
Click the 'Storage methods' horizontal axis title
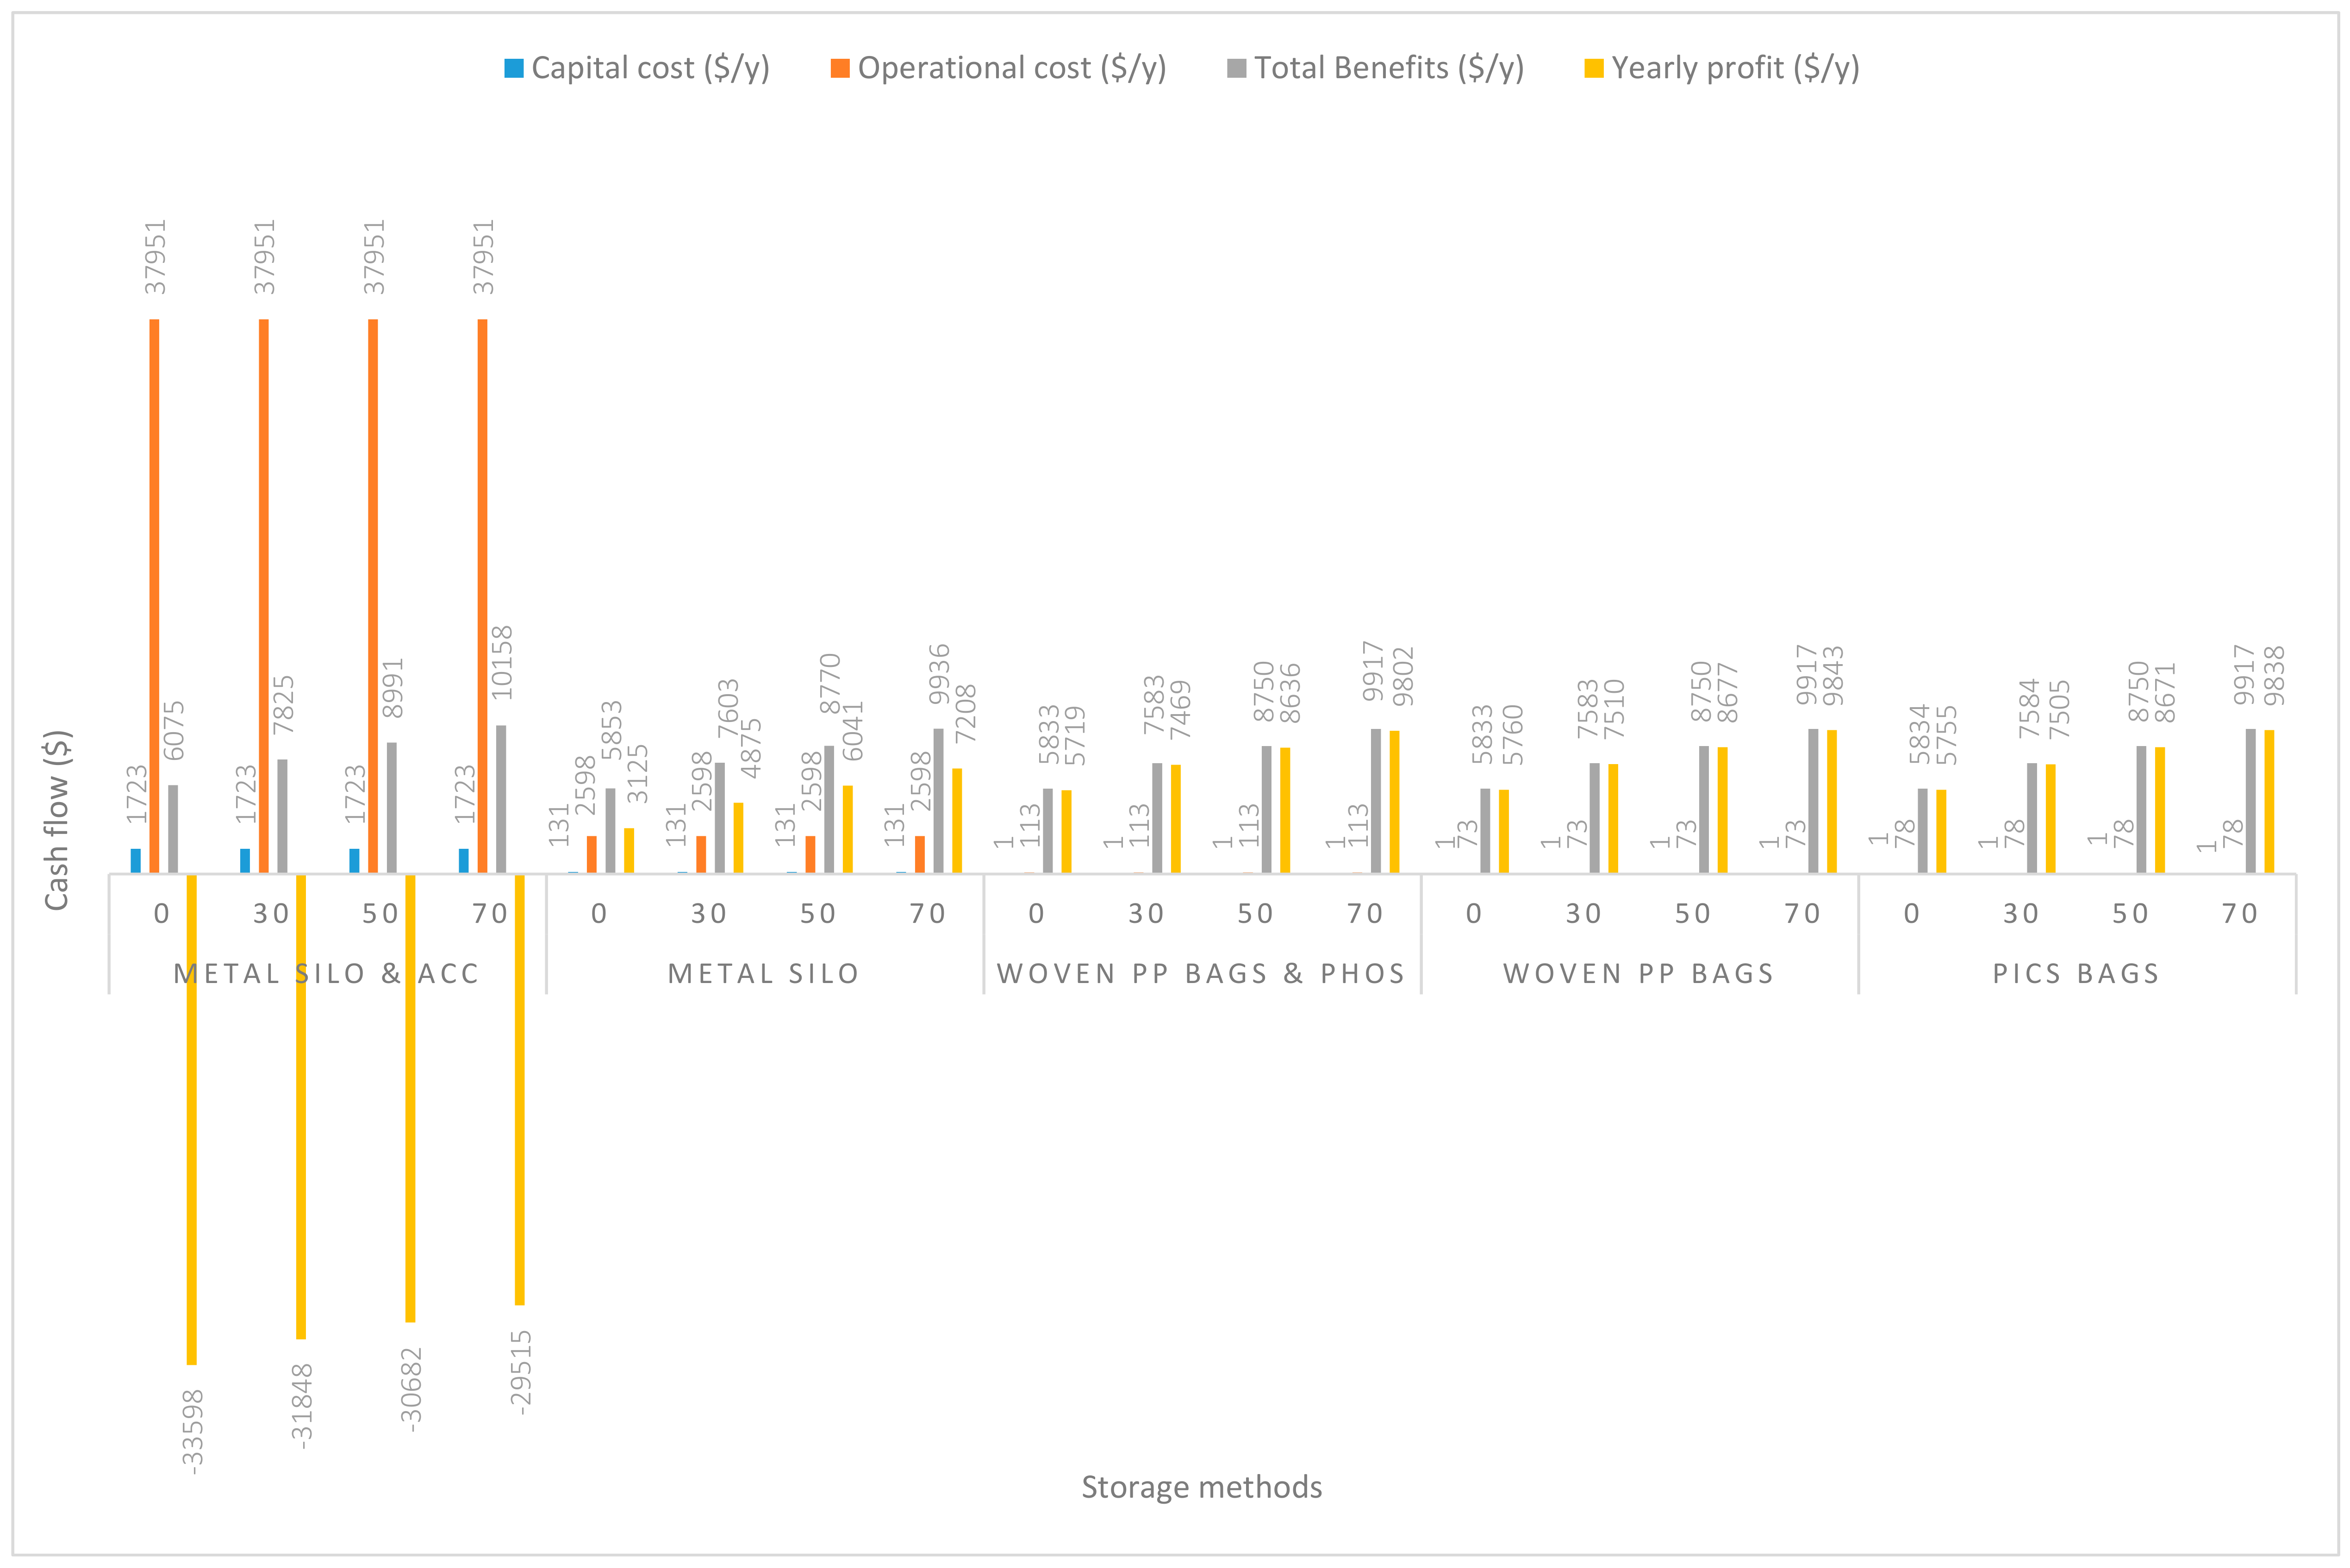click(1201, 1487)
